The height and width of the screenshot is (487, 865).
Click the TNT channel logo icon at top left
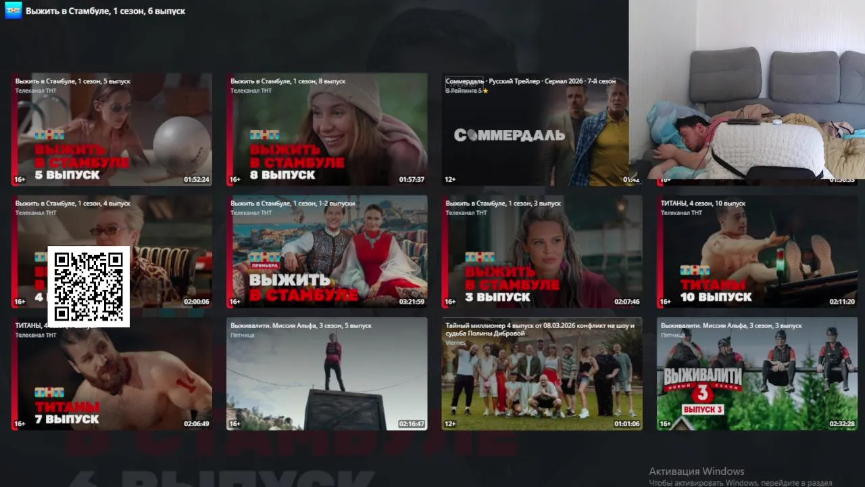point(13,11)
